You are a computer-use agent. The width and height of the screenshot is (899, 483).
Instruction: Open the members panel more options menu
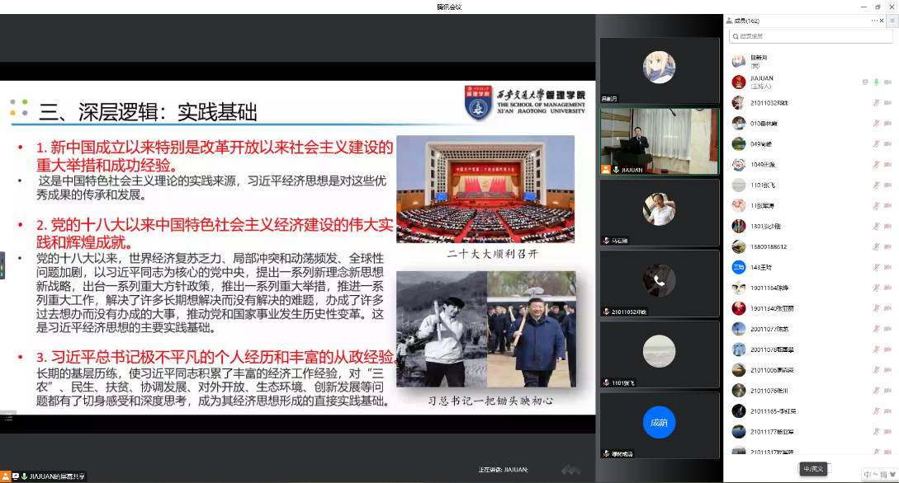point(874,21)
